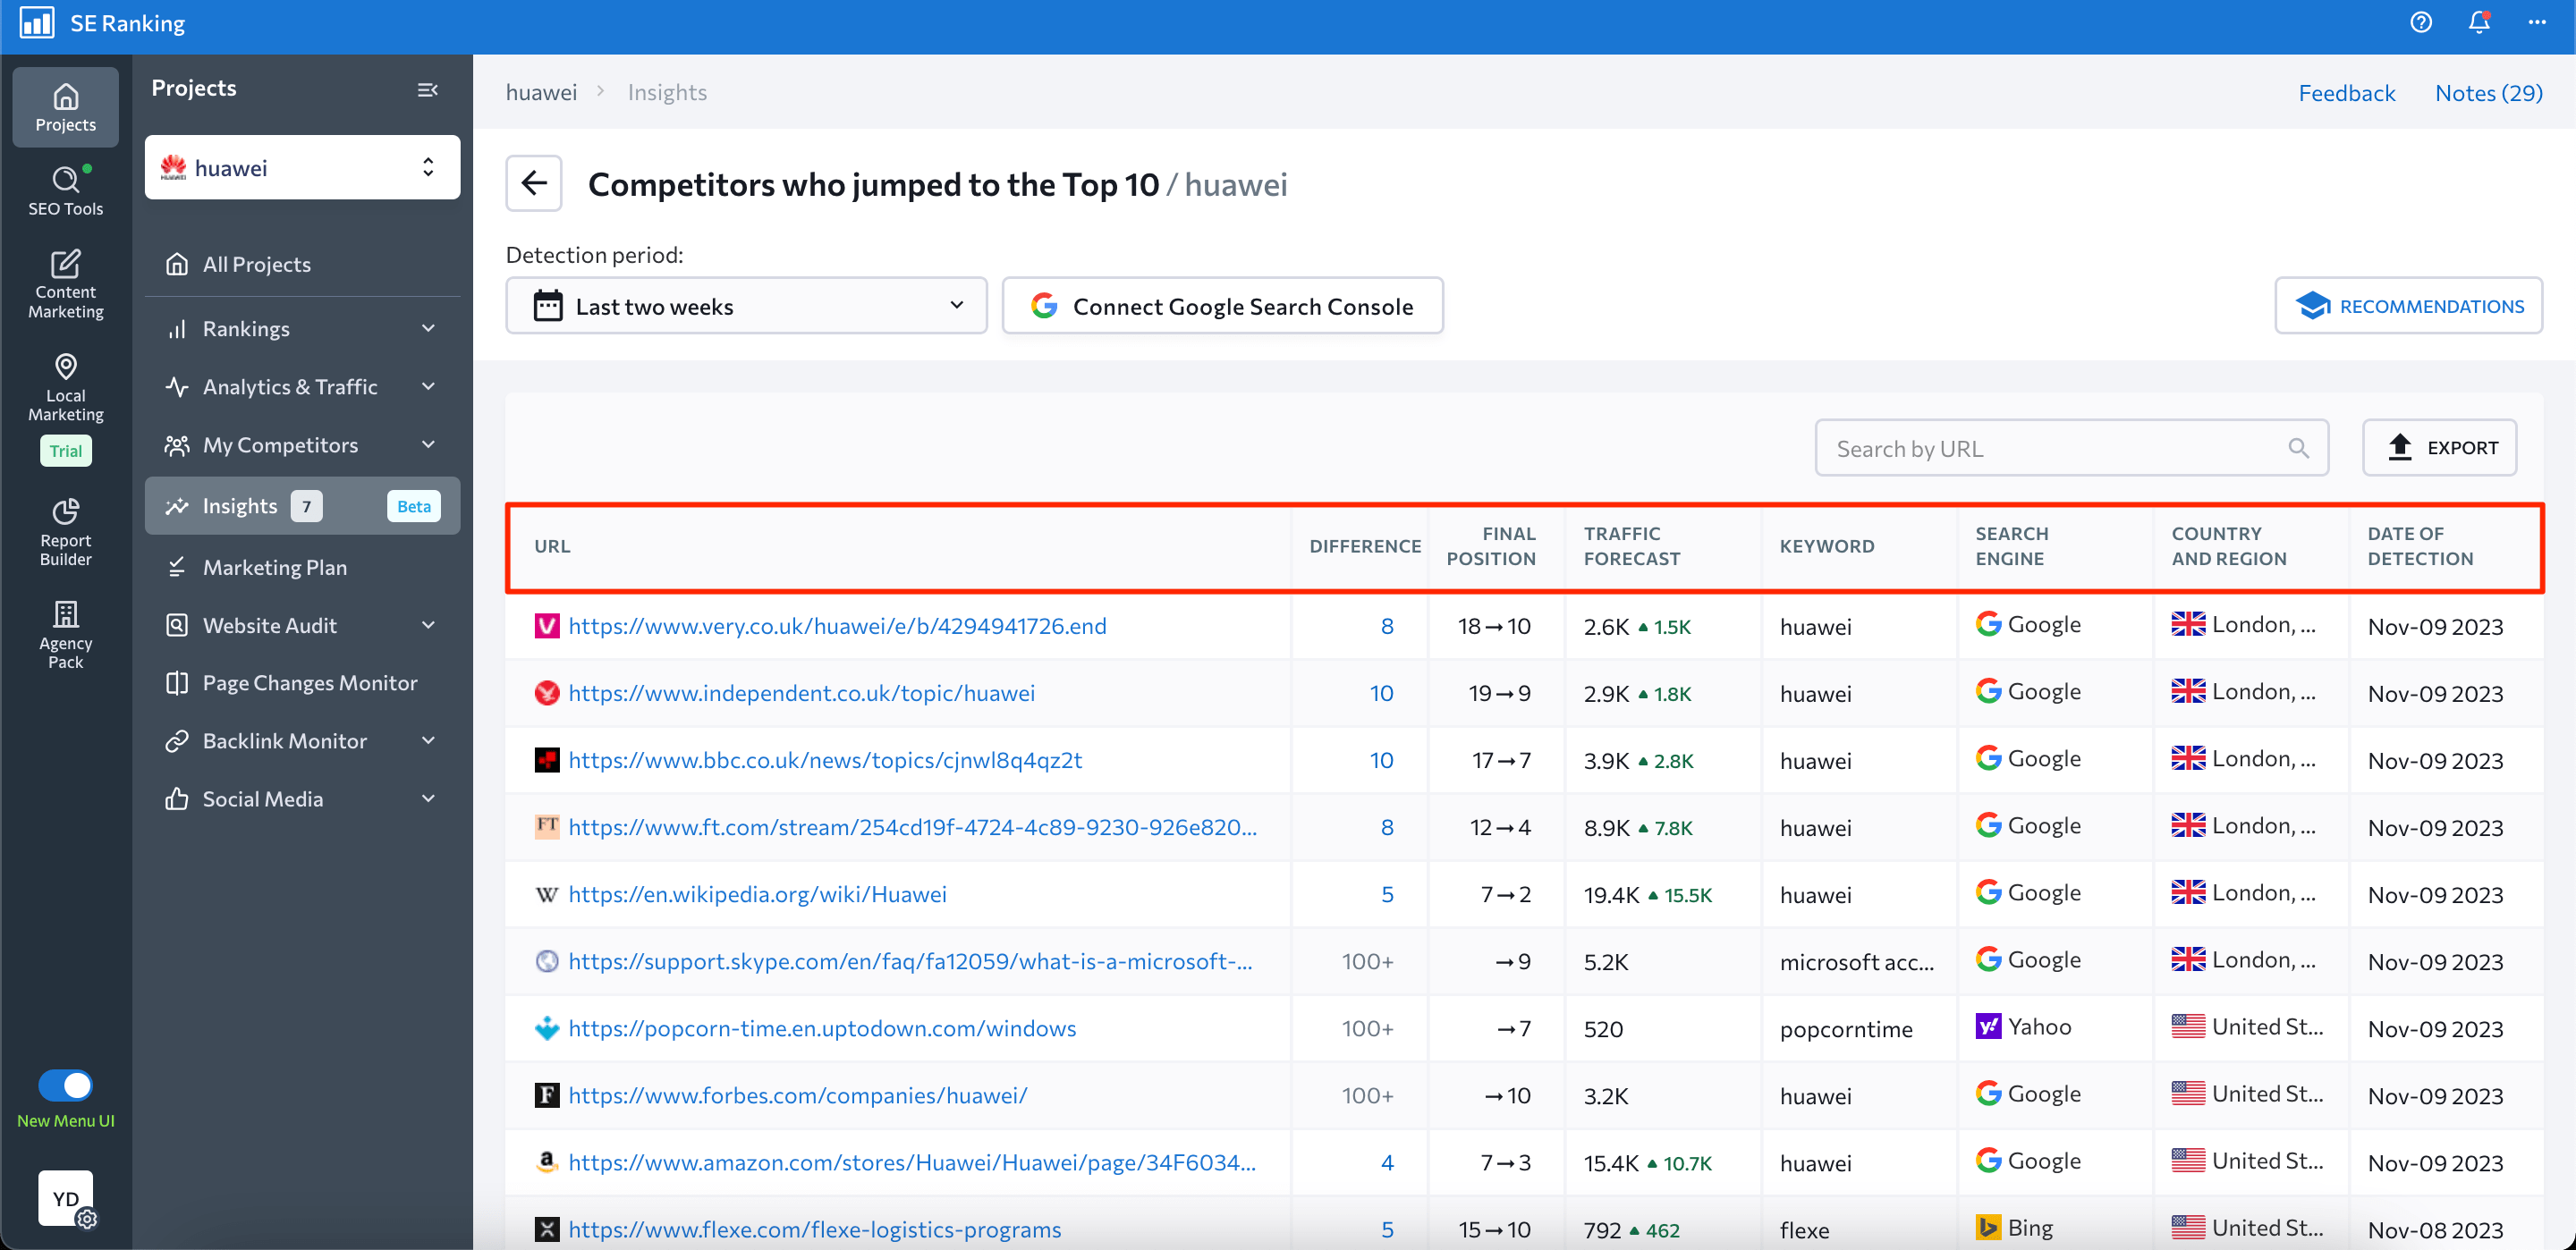Click the Bing search engine icon
This screenshot has width=2576, height=1250.
(1988, 1227)
